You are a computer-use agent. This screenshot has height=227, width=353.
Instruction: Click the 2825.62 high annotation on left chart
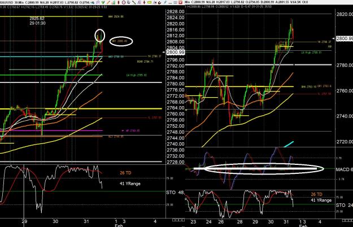coord(37,19)
